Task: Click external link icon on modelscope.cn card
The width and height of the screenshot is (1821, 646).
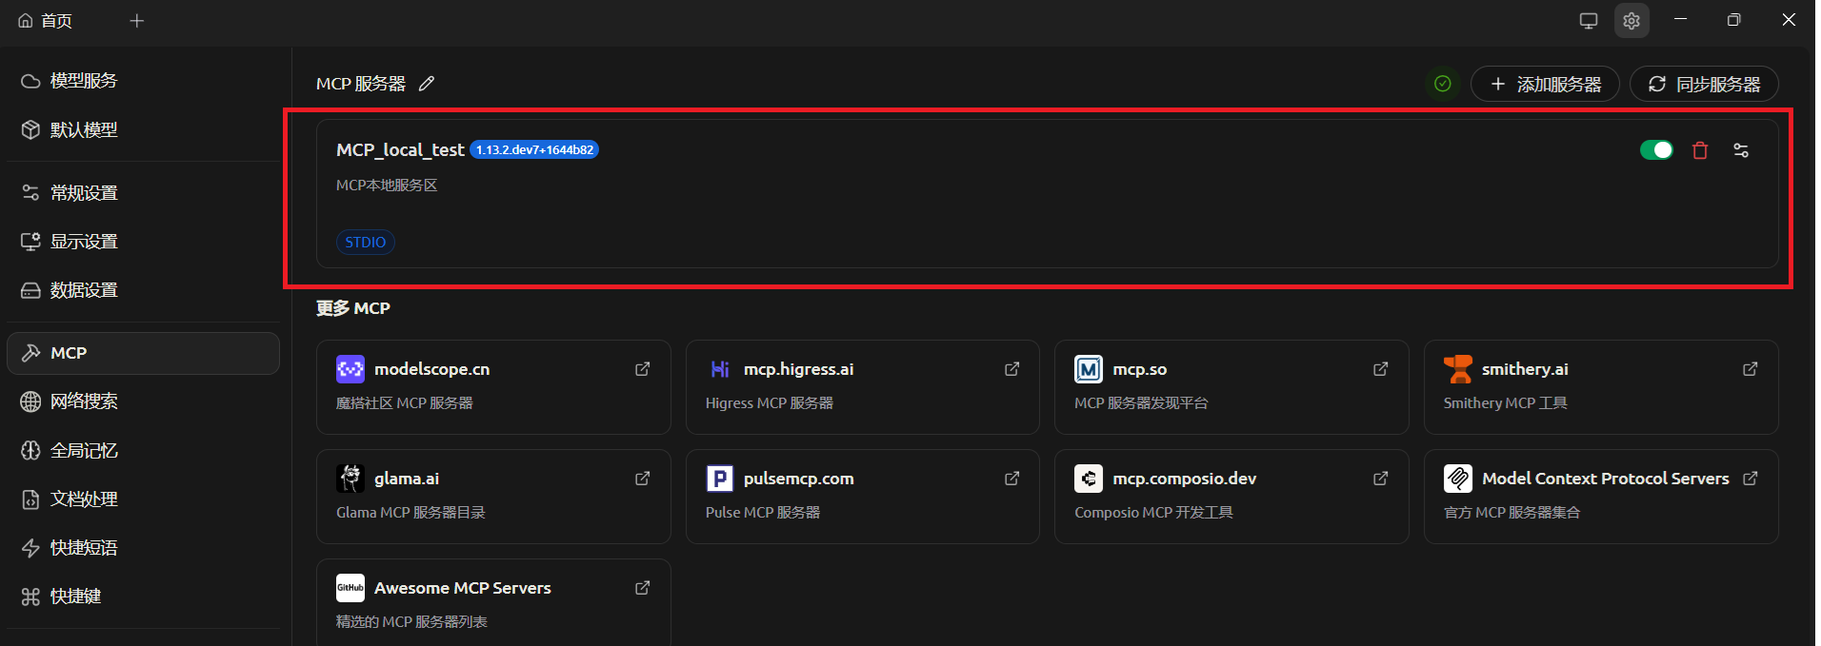Action: click(x=643, y=369)
